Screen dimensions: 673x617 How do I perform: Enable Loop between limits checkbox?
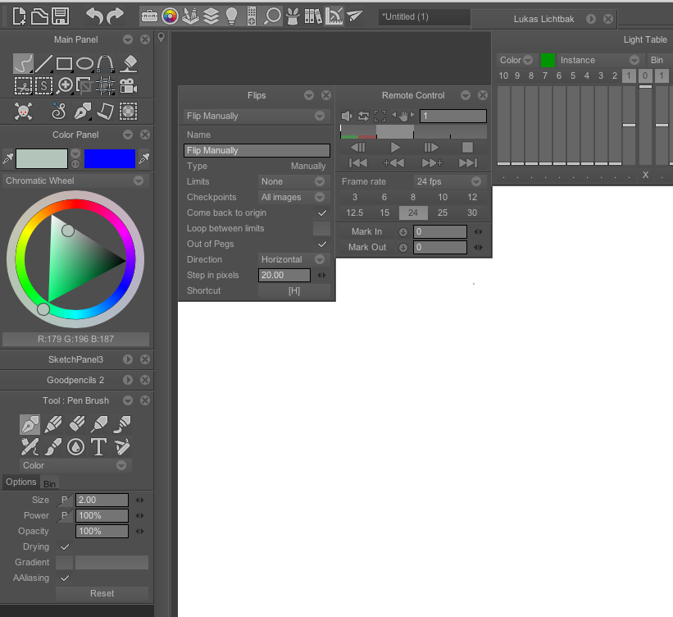coord(322,228)
